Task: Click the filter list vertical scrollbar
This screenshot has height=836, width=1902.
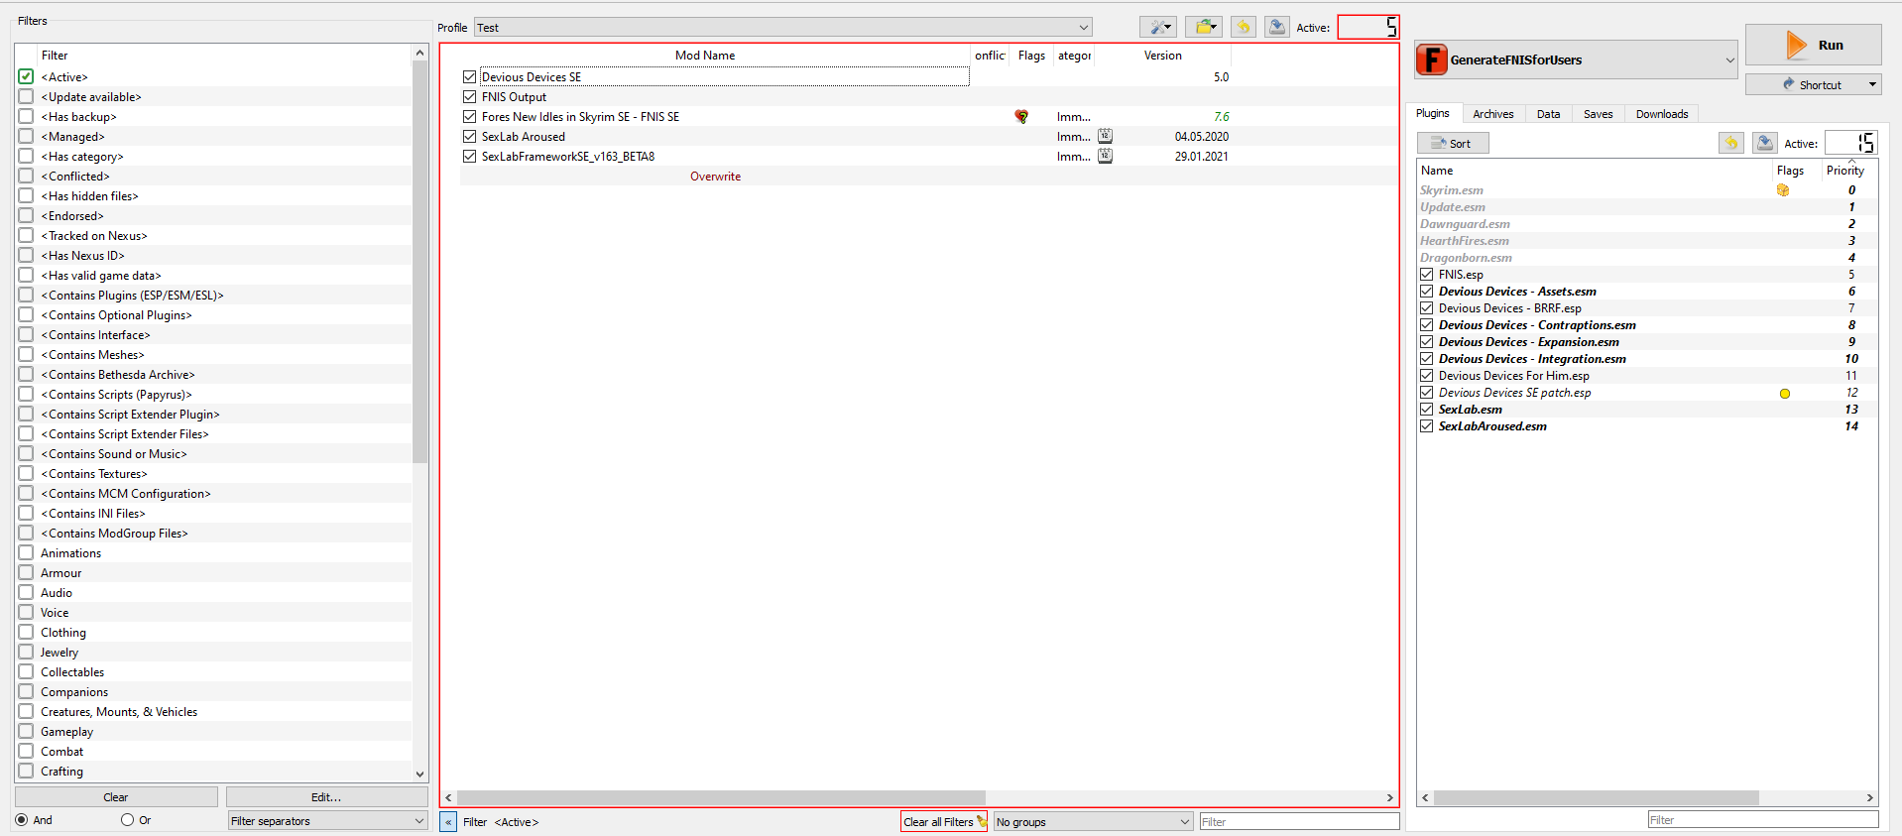Action: click(419, 262)
